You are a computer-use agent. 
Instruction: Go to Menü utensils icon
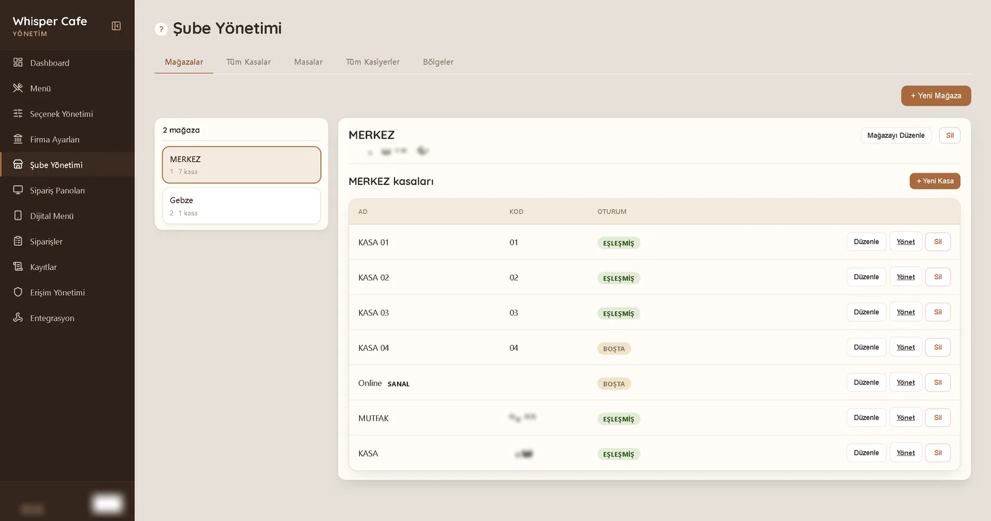click(18, 88)
